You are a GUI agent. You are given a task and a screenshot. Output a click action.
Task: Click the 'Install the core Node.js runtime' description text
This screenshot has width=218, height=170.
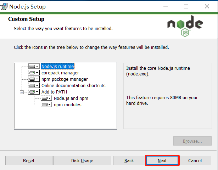pyautogui.click(x=158, y=71)
